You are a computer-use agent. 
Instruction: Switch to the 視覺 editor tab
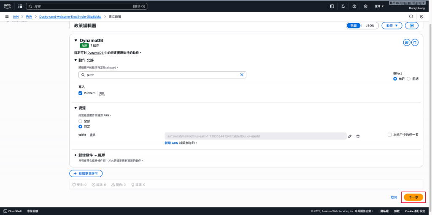[354, 26]
